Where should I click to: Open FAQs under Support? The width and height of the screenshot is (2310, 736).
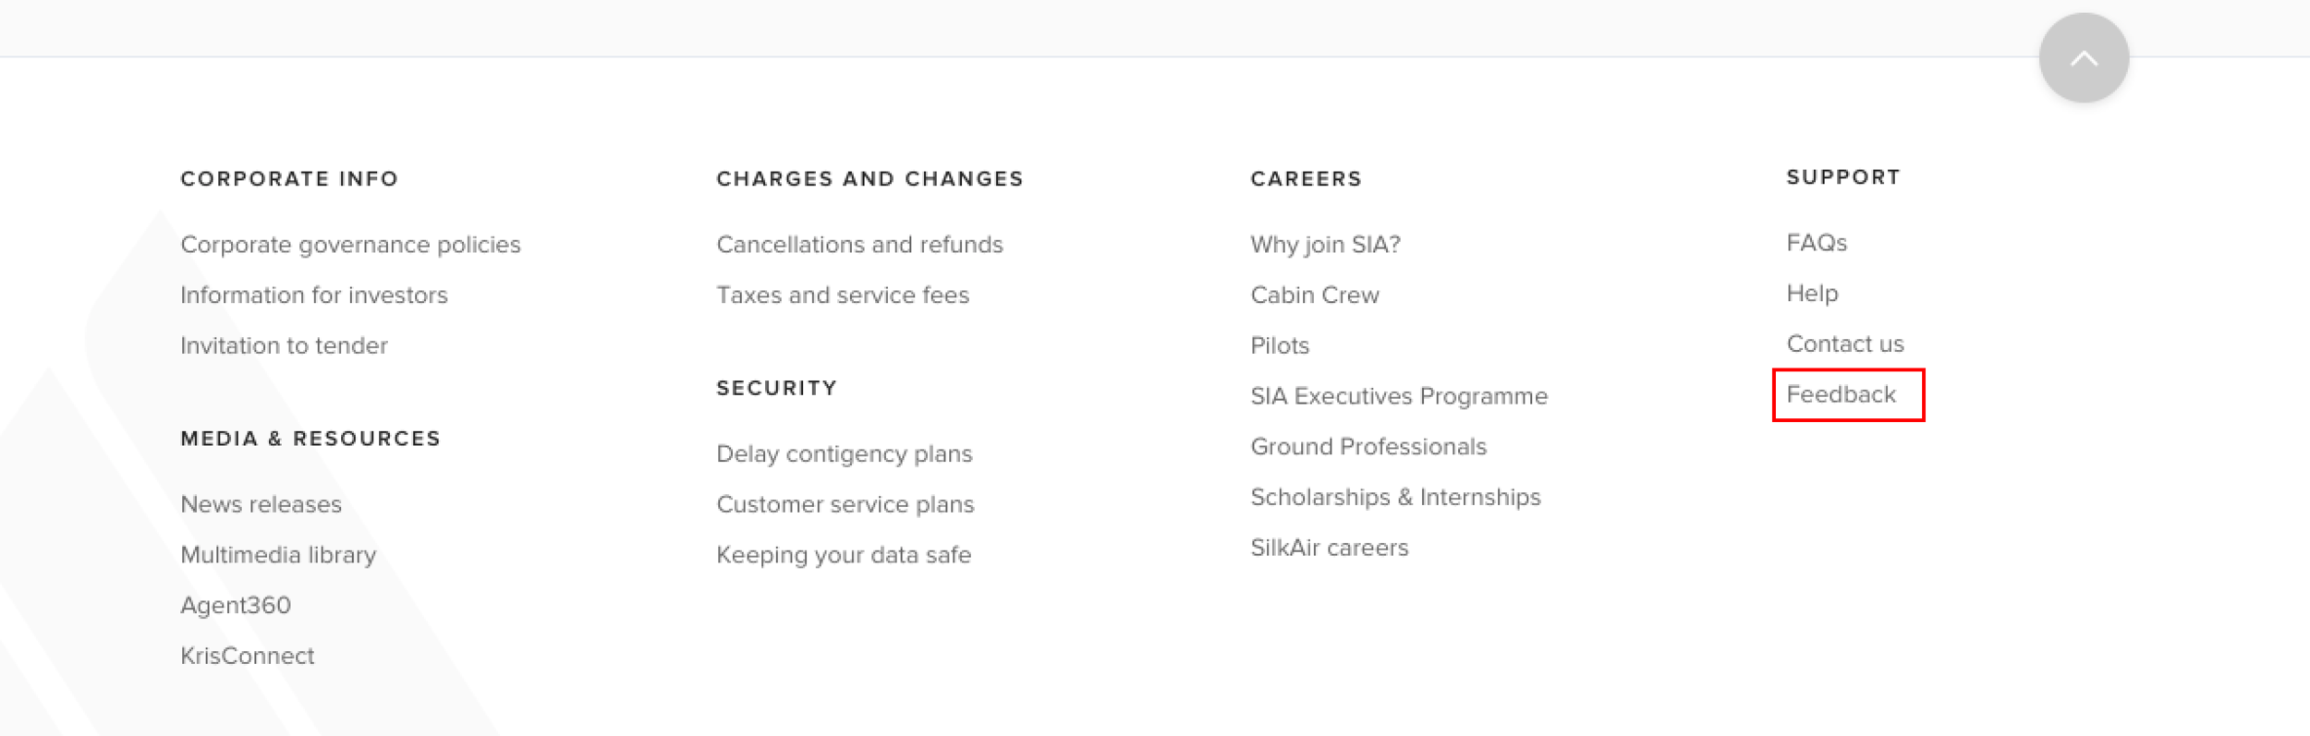pos(1816,243)
